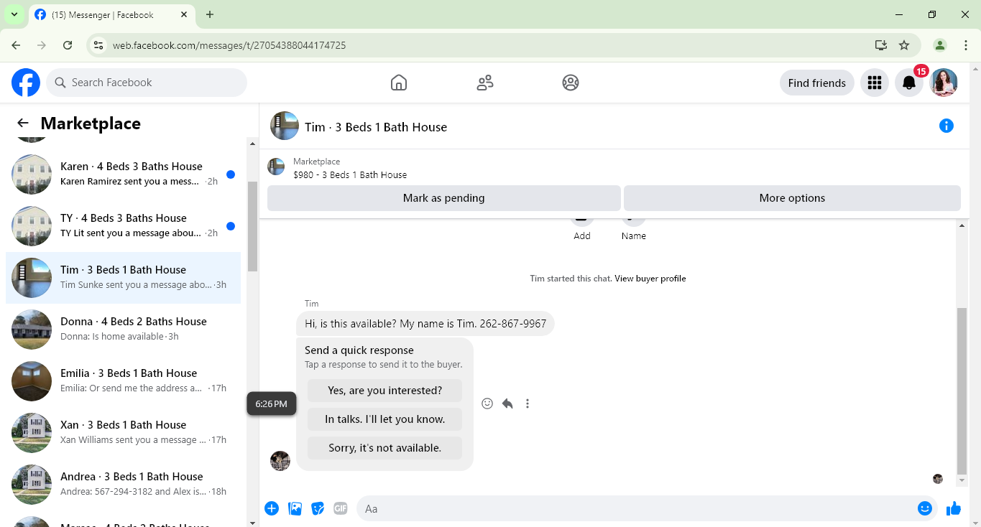This screenshot has width=981, height=527.
Task: Select Tim's 3 Beds 1 Bath House chat
Action: click(124, 278)
